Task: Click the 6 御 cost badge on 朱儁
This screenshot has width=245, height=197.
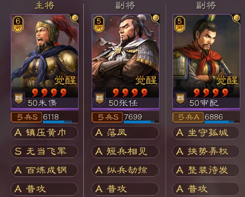Action: click(18, 24)
